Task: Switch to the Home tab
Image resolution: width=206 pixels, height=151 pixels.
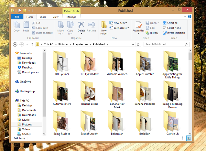Action: tap(30, 17)
